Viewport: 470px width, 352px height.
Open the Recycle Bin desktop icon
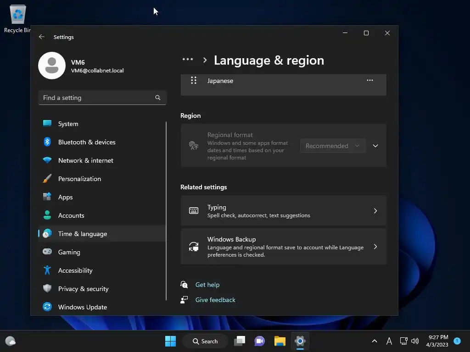click(x=17, y=18)
